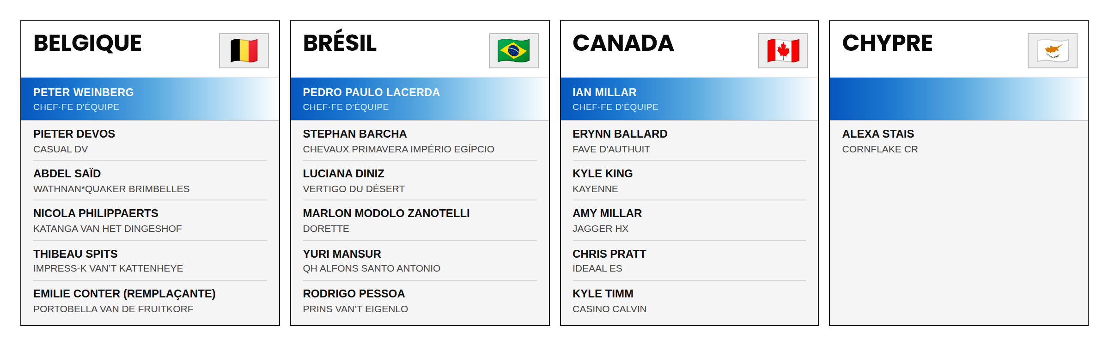Select rider Rodrigo Pessoa
Image resolution: width=1109 pixels, height=351 pixels.
point(420,301)
